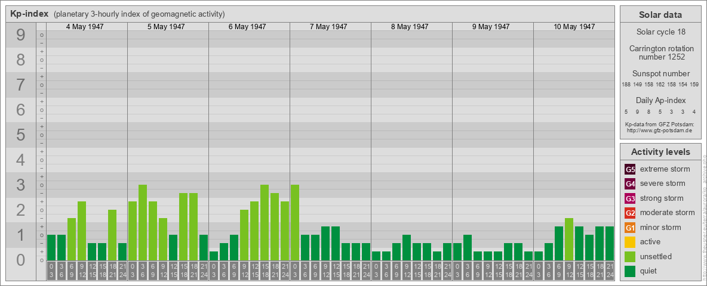Click the "quiet" legend label
Screen dimensions: 707x286
[650, 271]
